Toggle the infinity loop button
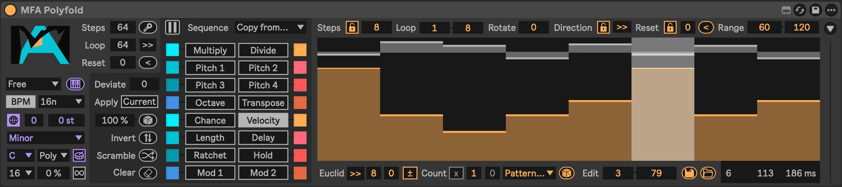 coord(79,173)
